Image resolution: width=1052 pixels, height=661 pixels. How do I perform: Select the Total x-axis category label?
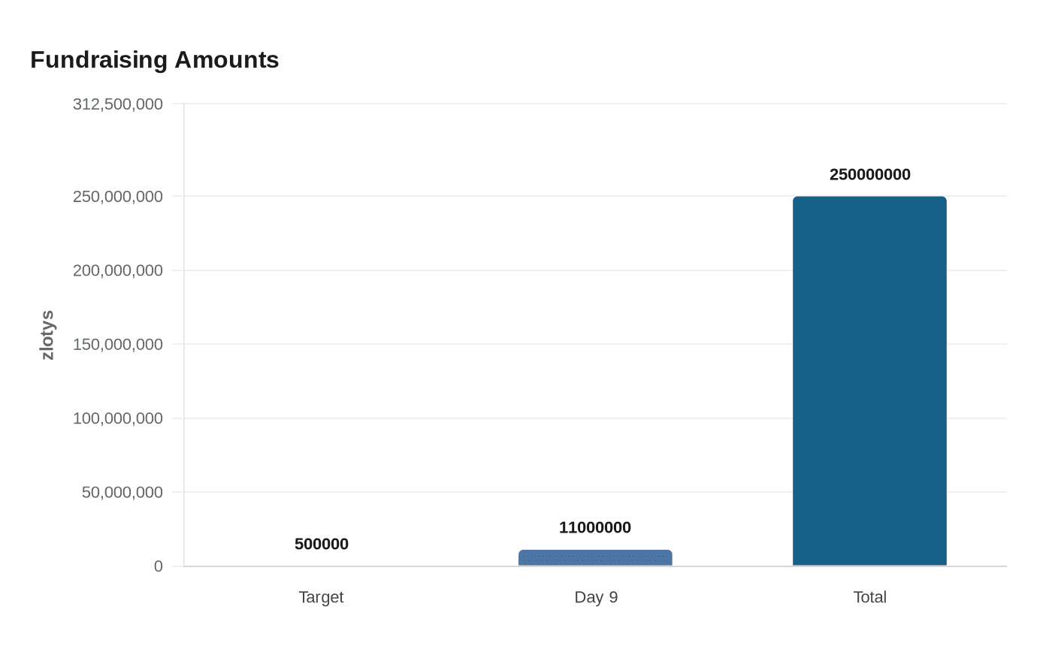point(869,597)
